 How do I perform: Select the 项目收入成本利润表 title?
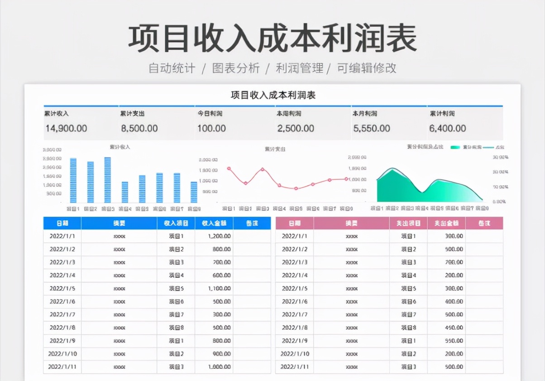(x=272, y=95)
